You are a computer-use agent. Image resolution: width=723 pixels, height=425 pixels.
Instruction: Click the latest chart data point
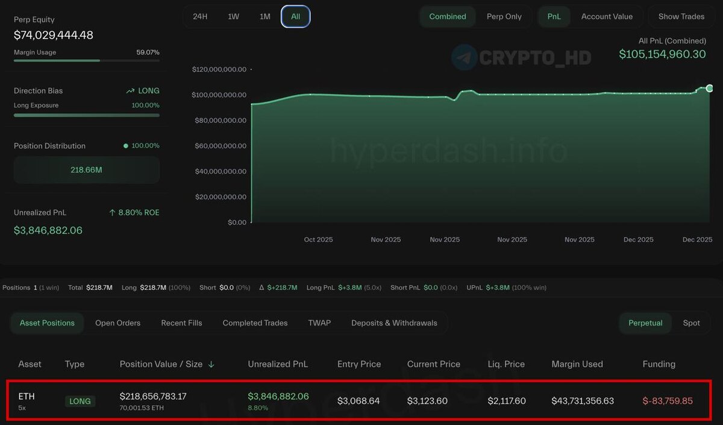(710, 88)
